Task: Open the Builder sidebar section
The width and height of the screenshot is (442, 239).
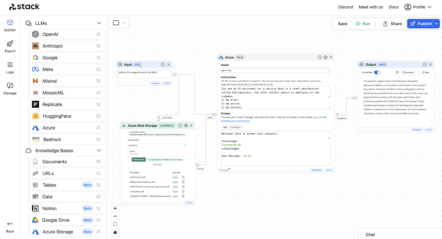Action: click(10, 26)
